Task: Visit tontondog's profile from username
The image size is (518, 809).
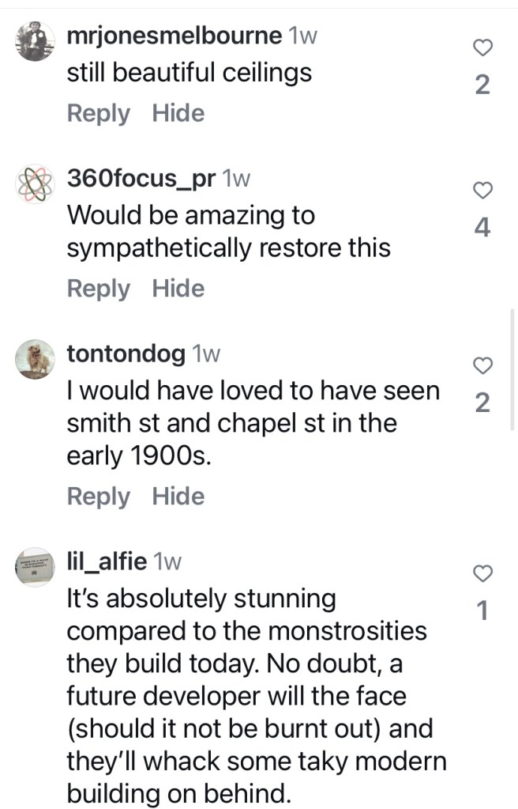Action: 126,354
